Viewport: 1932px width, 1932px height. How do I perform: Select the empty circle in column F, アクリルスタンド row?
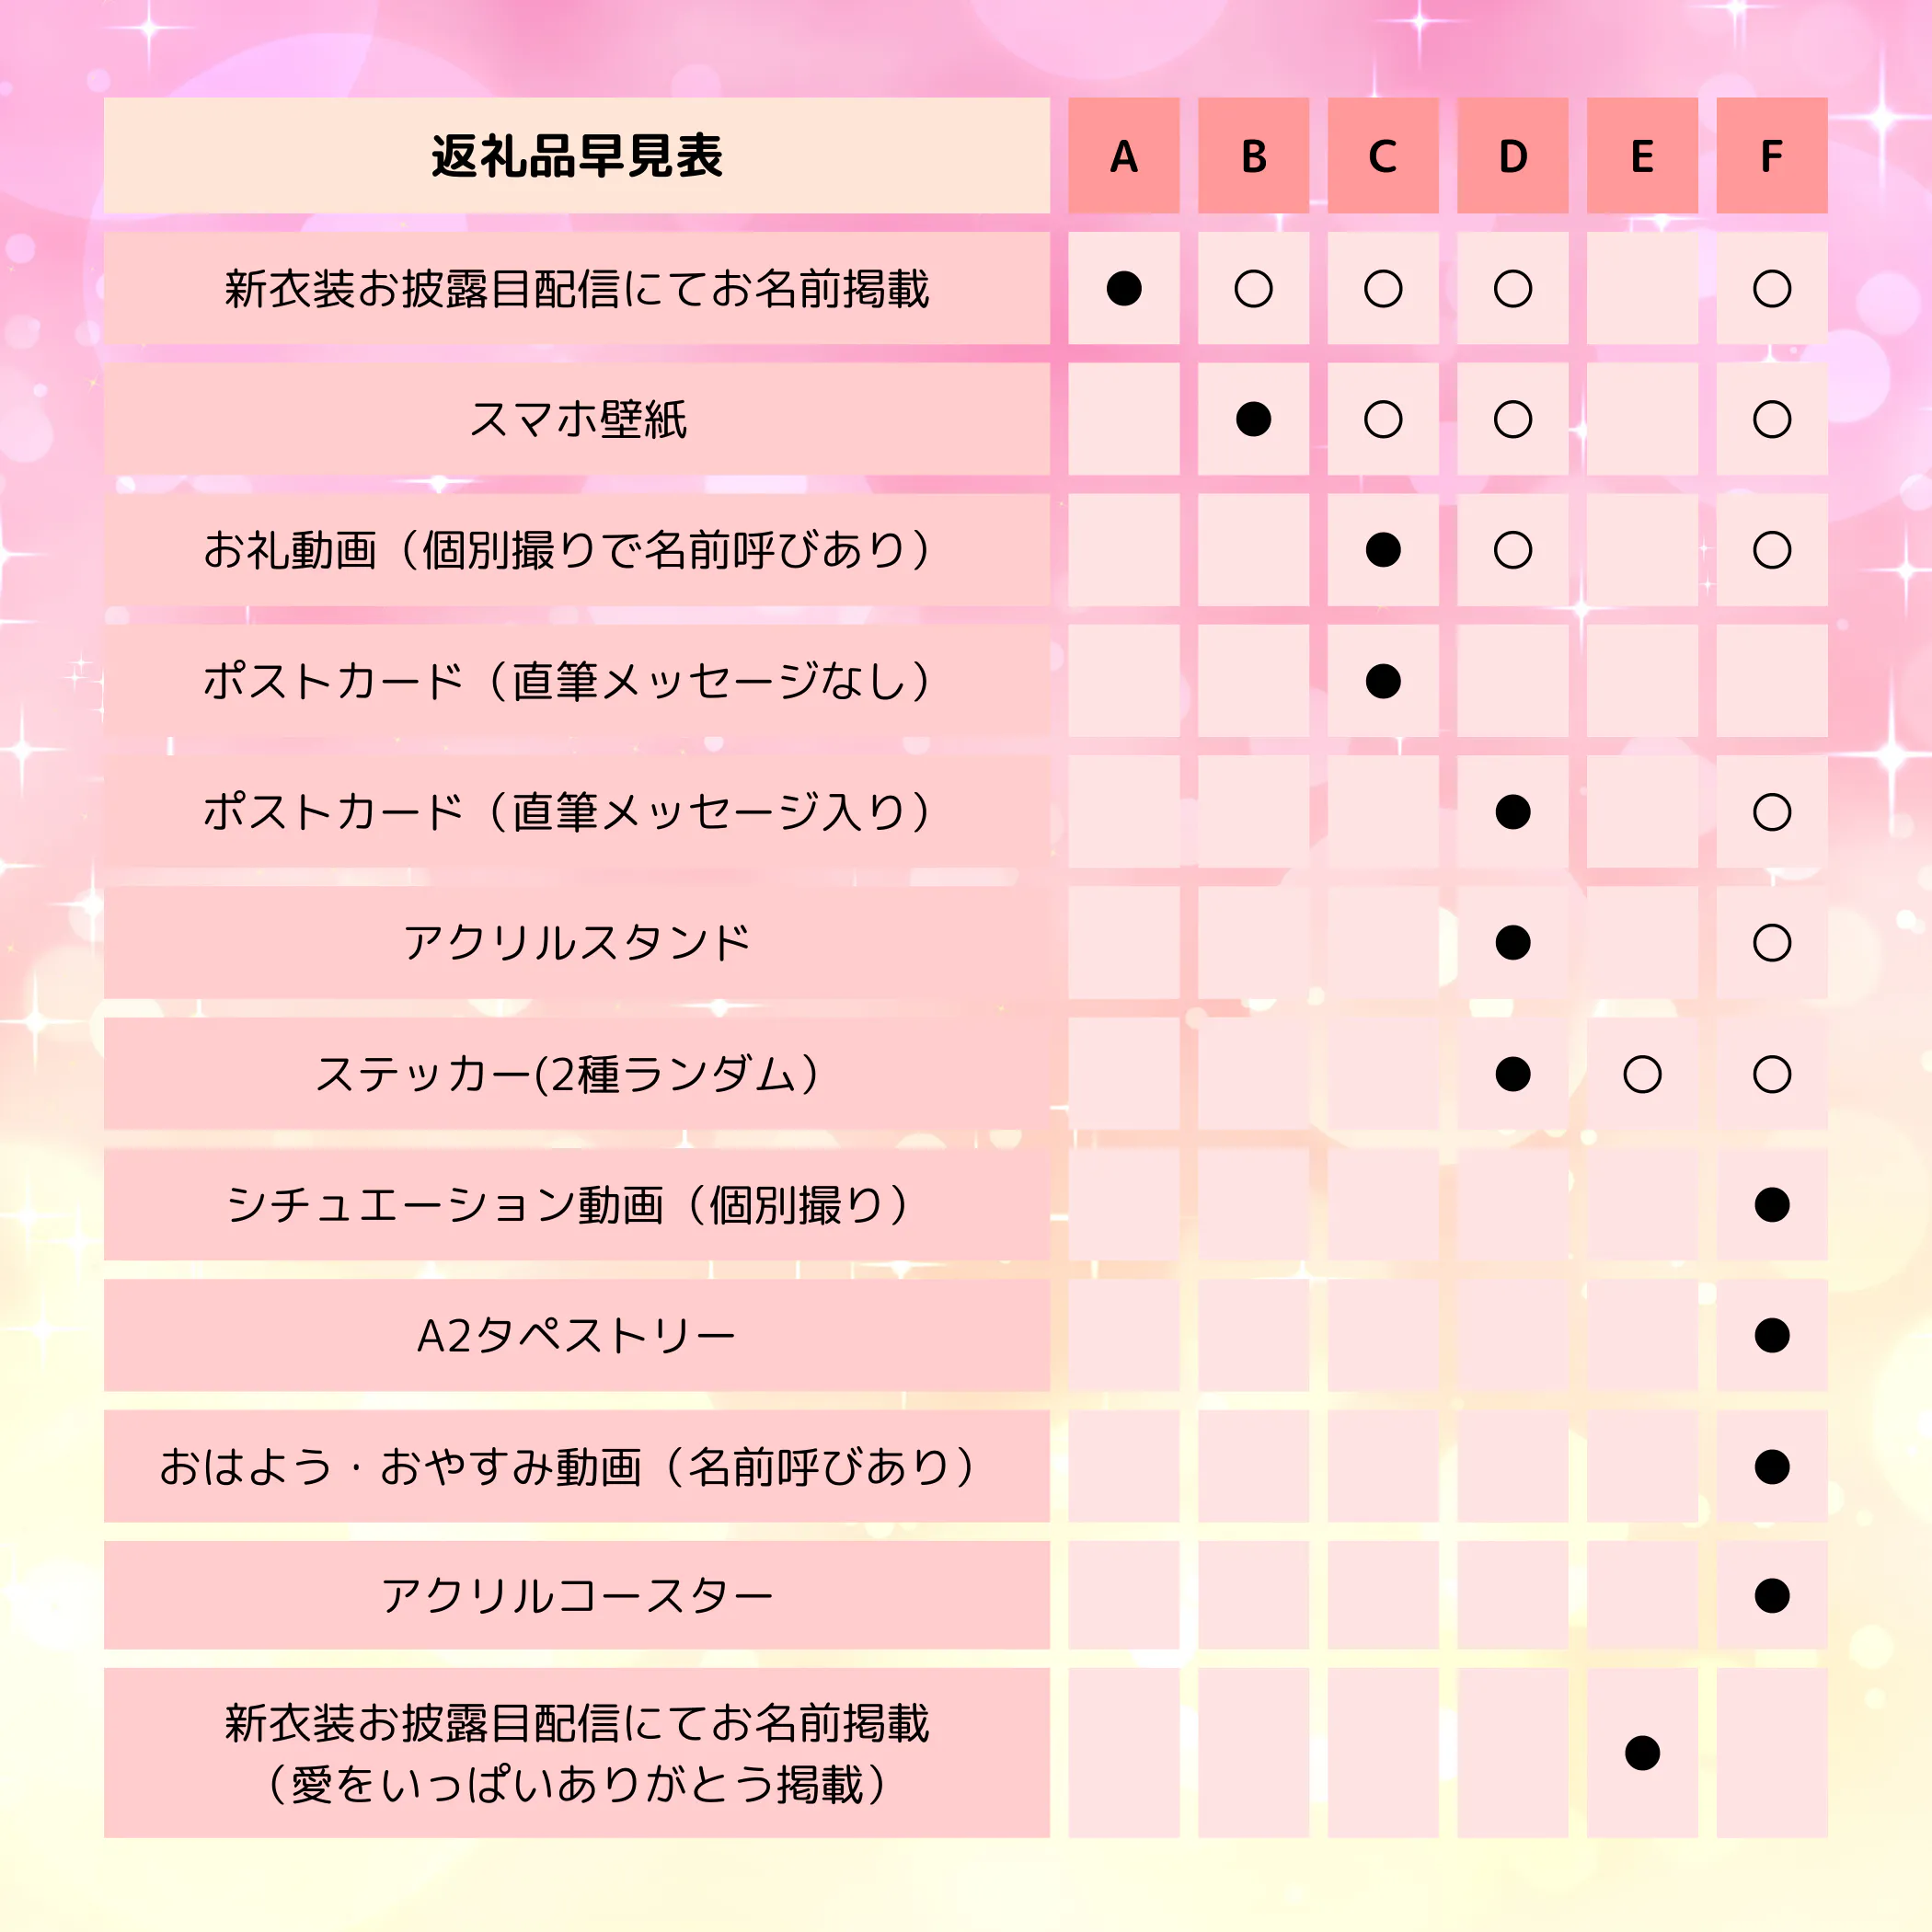tap(1772, 943)
